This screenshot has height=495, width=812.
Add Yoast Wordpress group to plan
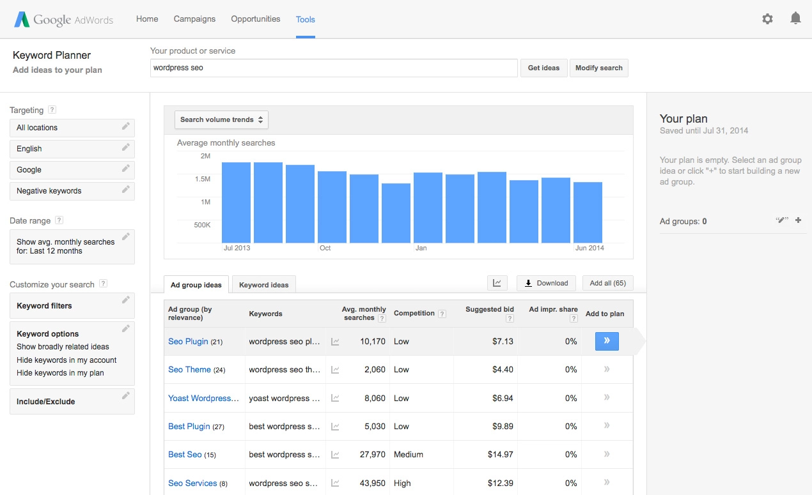click(x=607, y=397)
